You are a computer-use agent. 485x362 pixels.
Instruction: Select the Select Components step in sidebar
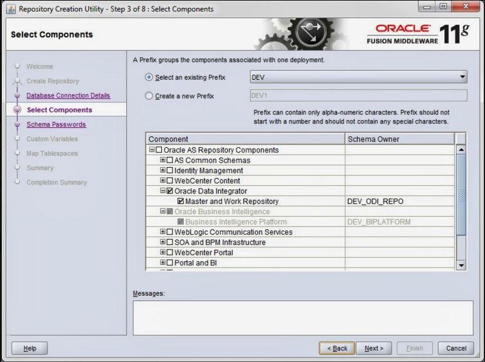(x=59, y=110)
